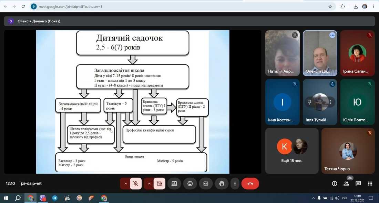Pin Ілля Тупчій's tile

[310, 102]
